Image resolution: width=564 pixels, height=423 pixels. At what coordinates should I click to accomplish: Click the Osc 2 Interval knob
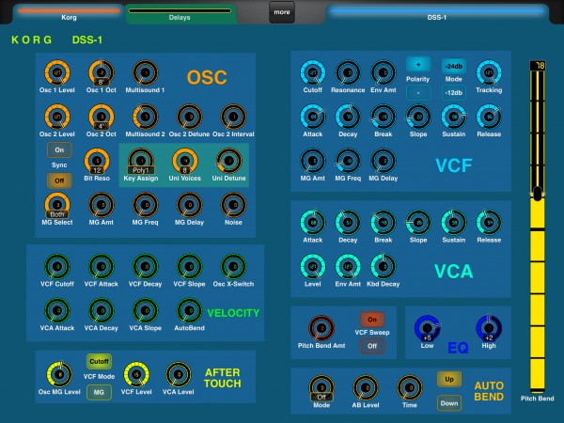[233, 117]
